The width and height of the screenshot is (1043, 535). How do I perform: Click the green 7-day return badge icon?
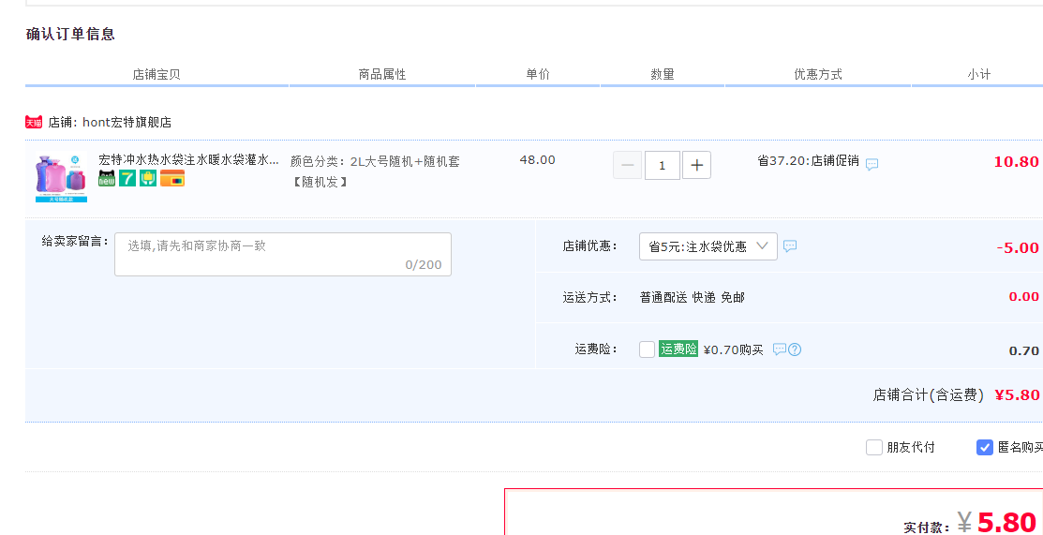pos(127,178)
